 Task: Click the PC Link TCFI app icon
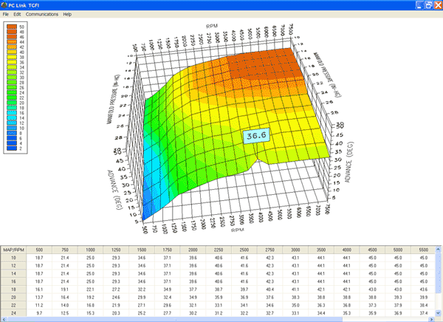(x=4, y=4)
